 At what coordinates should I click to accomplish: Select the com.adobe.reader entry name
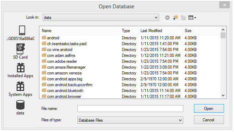62,61
